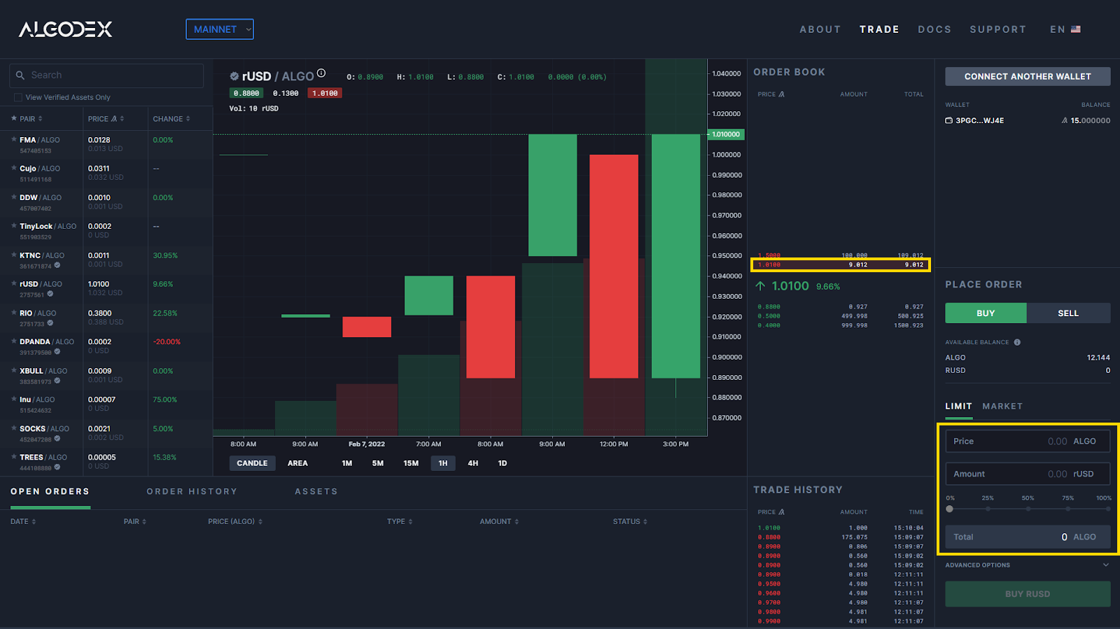1120x629 pixels.
Task: Switch order side to SELL
Action: pyautogui.click(x=1067, y=313)
